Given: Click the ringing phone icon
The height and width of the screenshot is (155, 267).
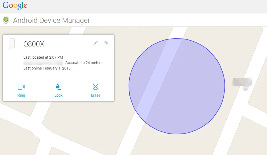Looking at the screenshot, I should (x=21, y=87).
